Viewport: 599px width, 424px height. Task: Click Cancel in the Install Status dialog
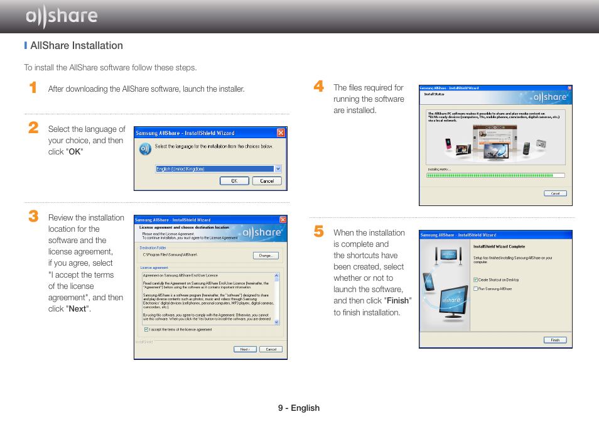[555, 193]
